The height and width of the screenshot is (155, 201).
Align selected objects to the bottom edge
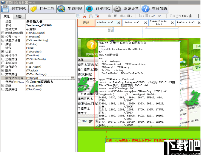point(122,16)
